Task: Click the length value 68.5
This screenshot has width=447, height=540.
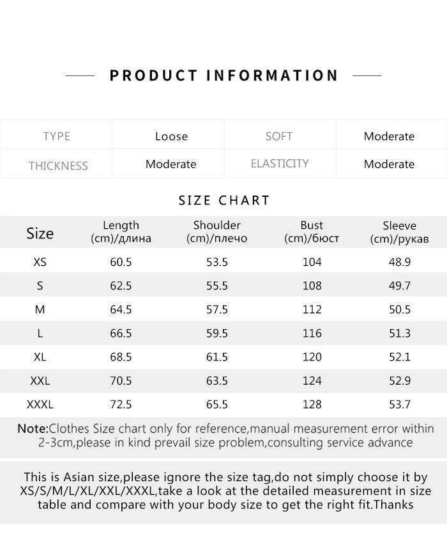Action: pos(121,357)
